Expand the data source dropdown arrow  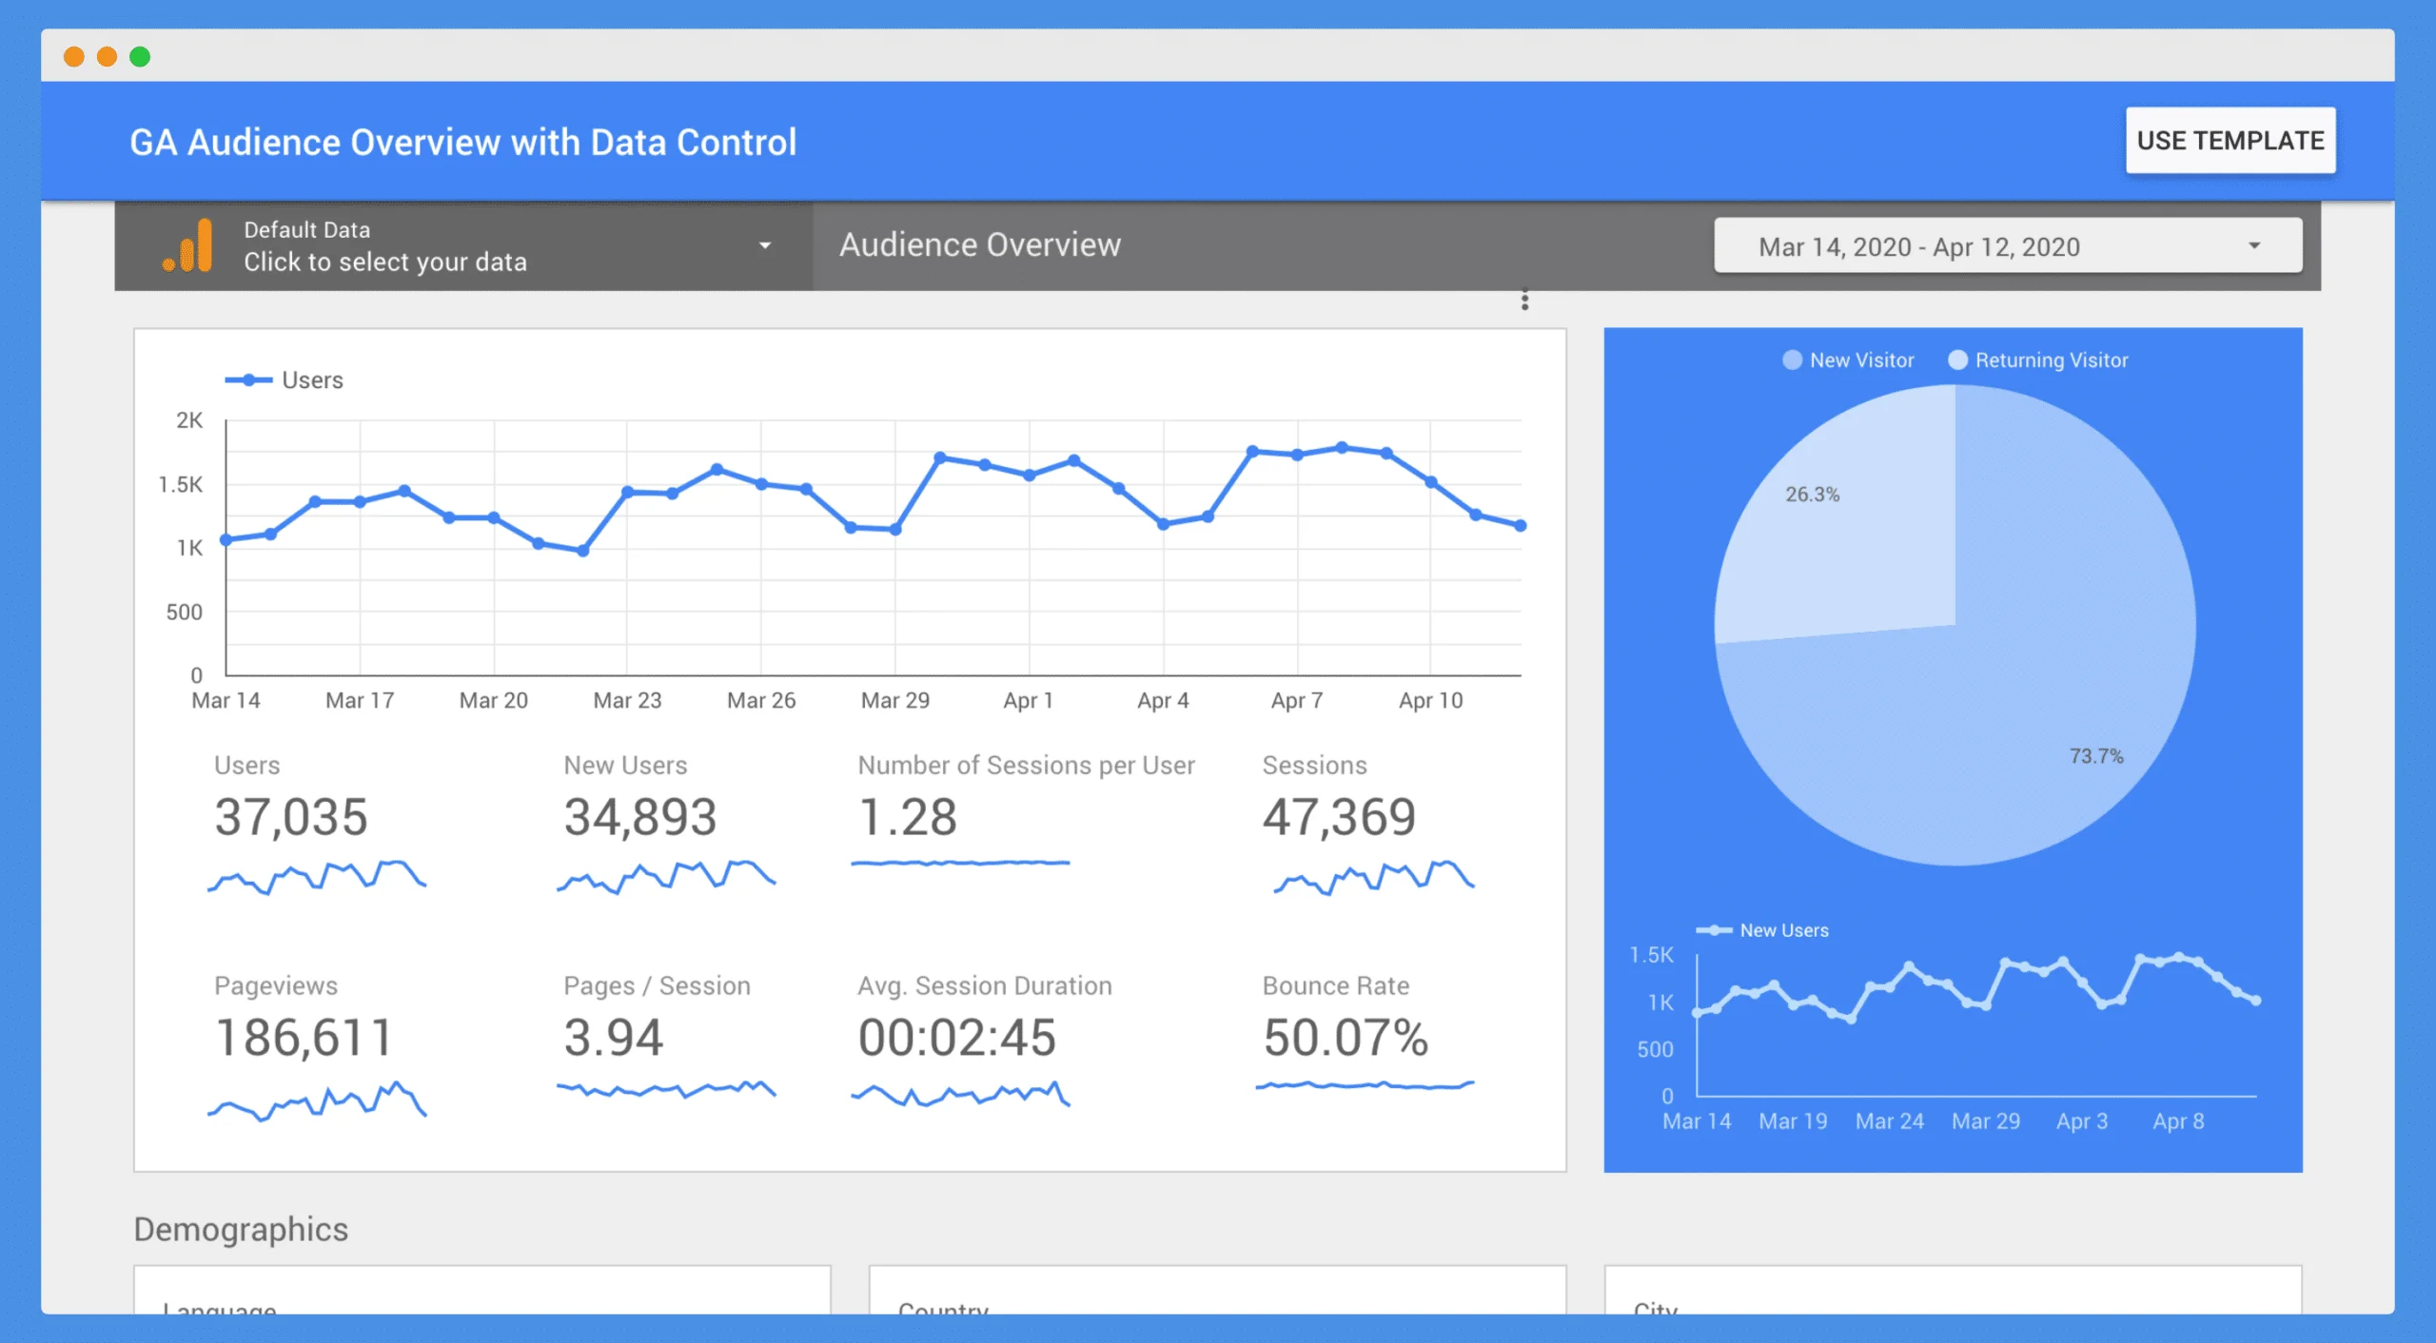764,246
